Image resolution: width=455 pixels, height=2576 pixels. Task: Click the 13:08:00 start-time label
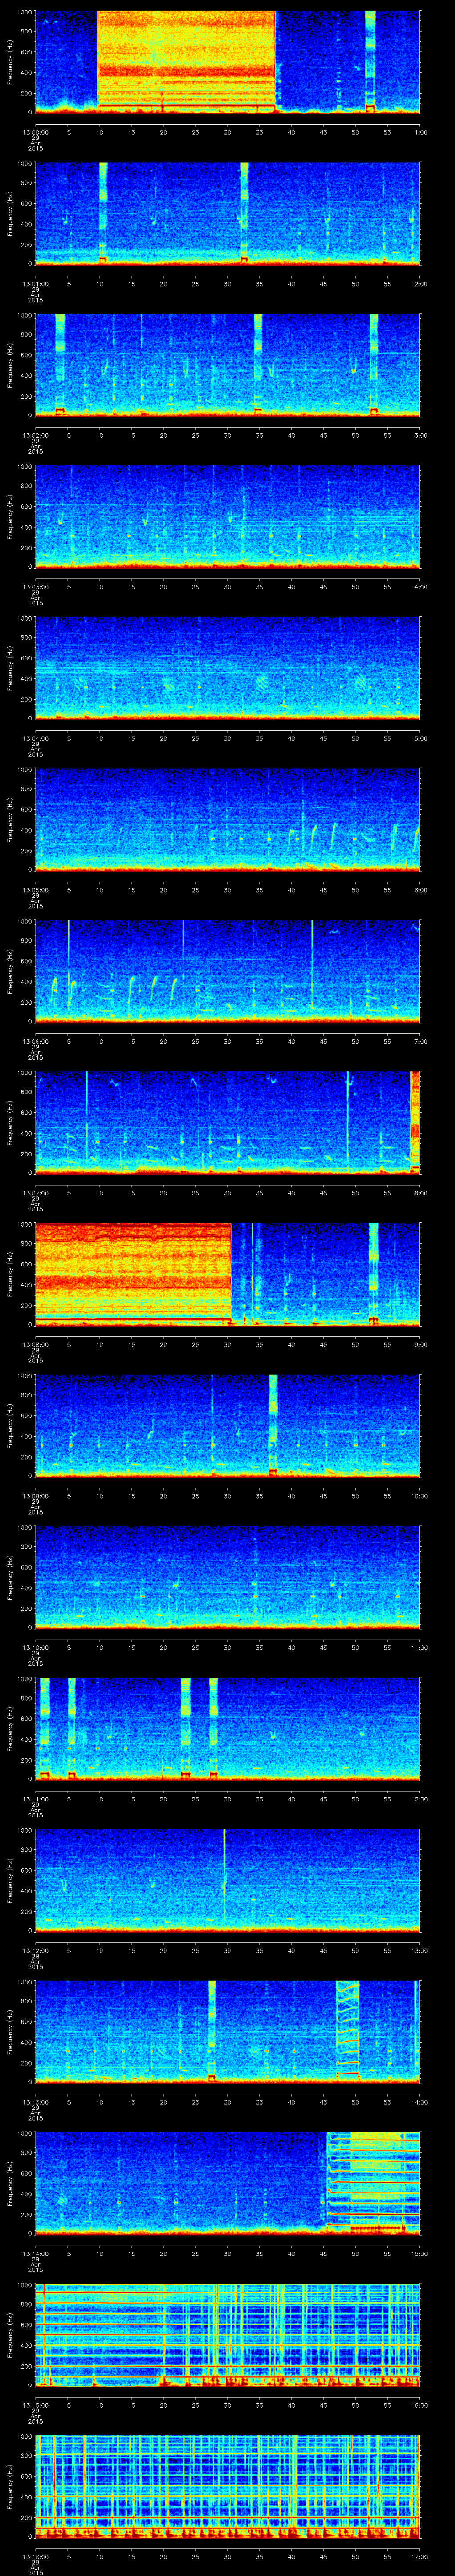coord(35,1344)
